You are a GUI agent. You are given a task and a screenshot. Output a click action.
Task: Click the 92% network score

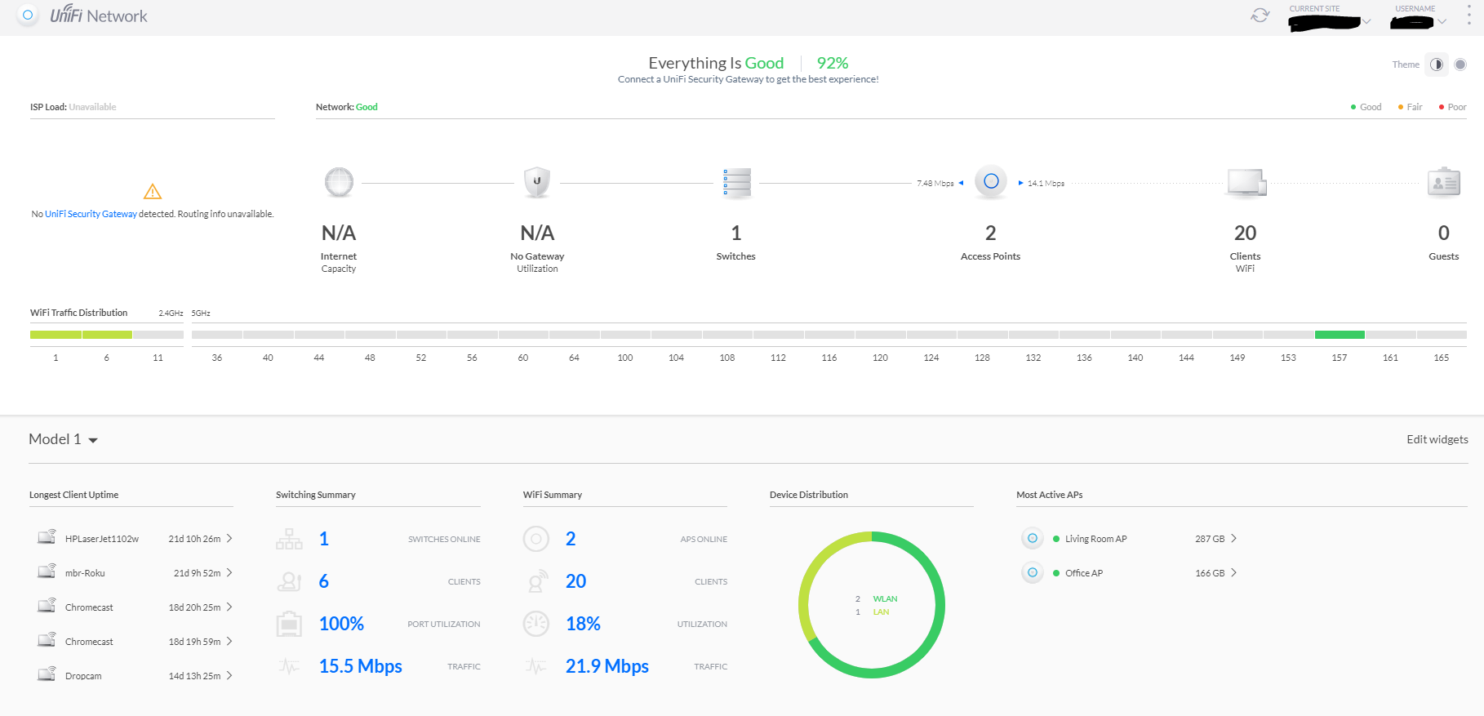coord(833,63)
